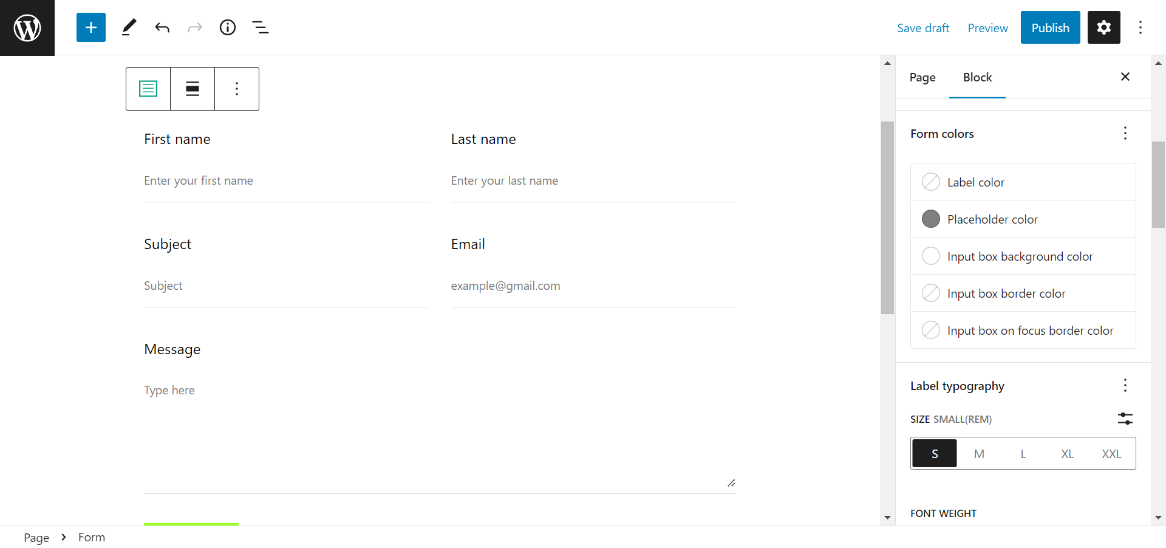Open the Label typography options menu
Screen dimensions: 1166x548
coord(1125,385)
